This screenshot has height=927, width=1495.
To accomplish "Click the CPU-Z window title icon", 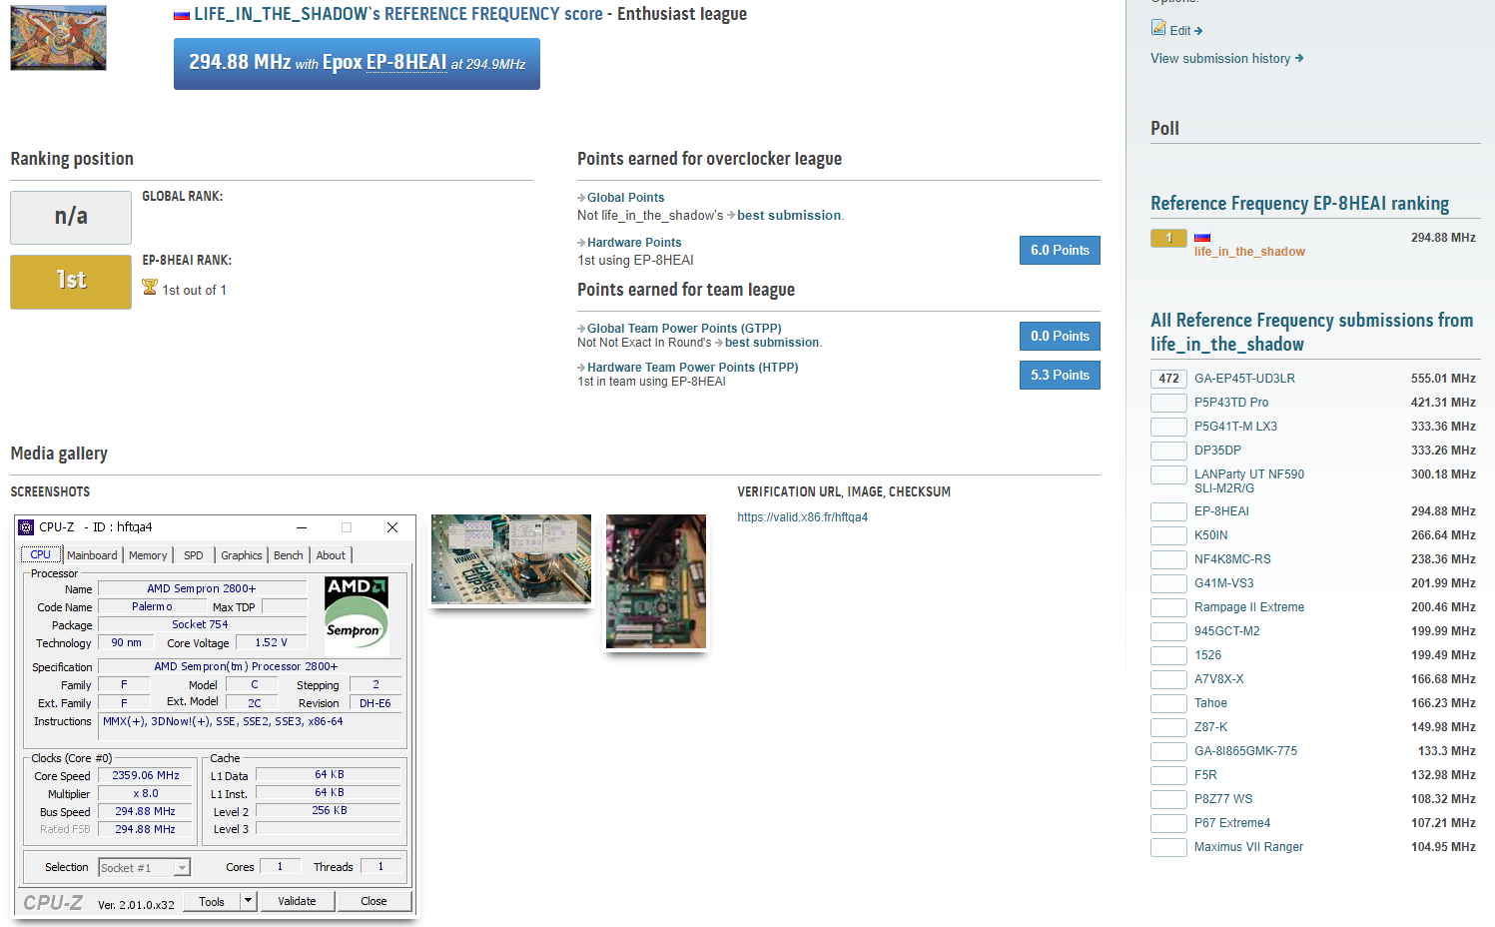I will (27, 527).
